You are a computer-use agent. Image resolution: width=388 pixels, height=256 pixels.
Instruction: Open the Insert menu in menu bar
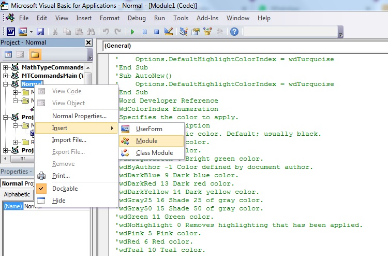pyautogui.click(x=84, y=18)
